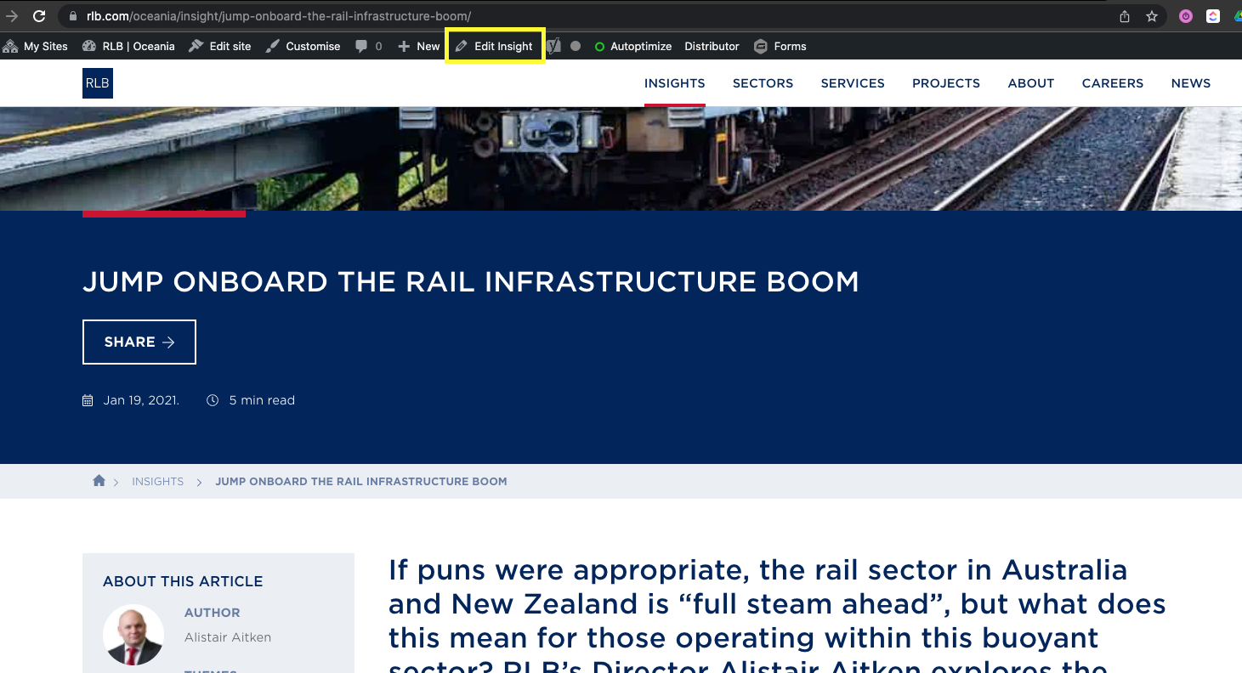This screenshot has height=673, width=1242.
Task: Click the RLB logo
Action: click(98, 83)
